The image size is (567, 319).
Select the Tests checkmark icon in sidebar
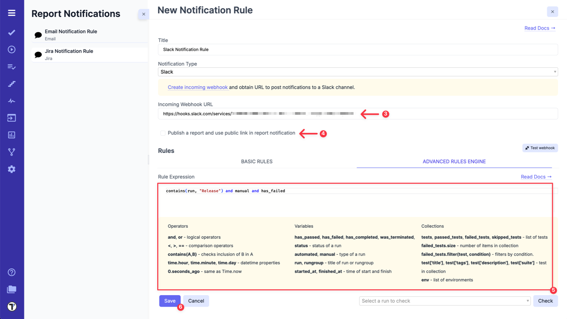click(x=11, y=32)
